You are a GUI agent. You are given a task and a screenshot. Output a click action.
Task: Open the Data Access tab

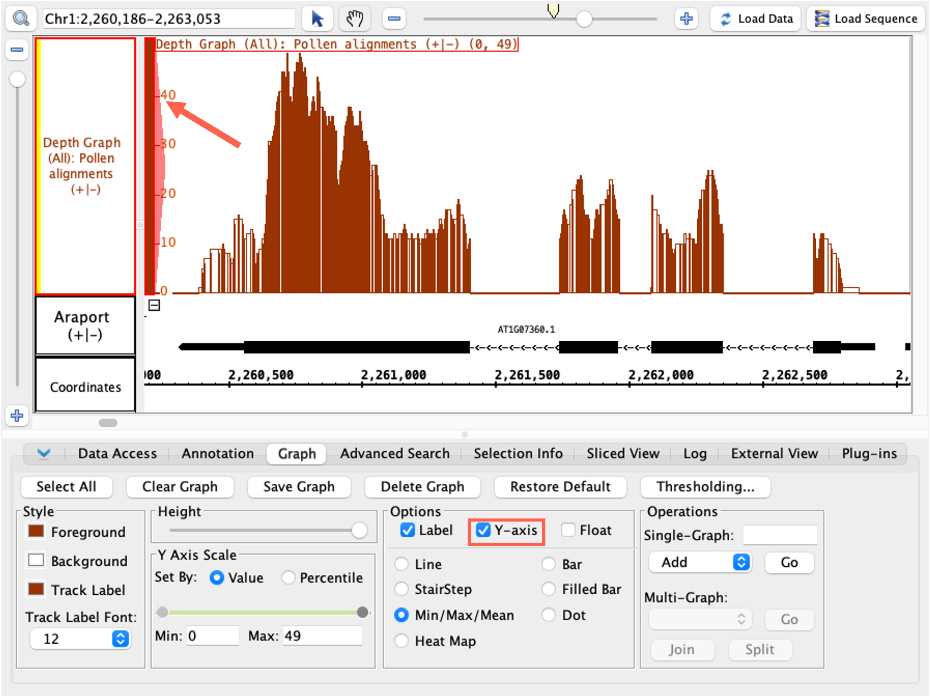click(x=117, y=454)
